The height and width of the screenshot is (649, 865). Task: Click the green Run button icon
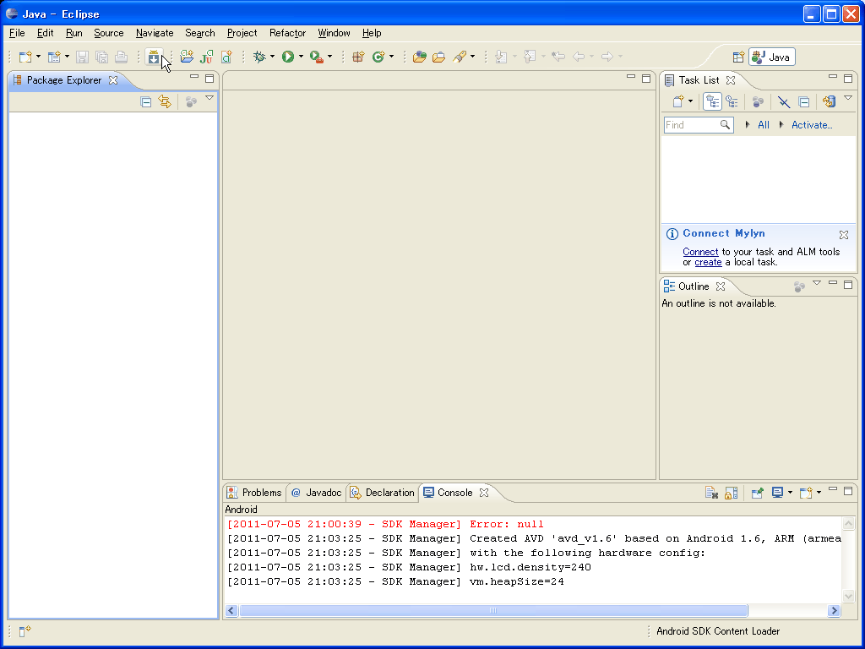288,57
